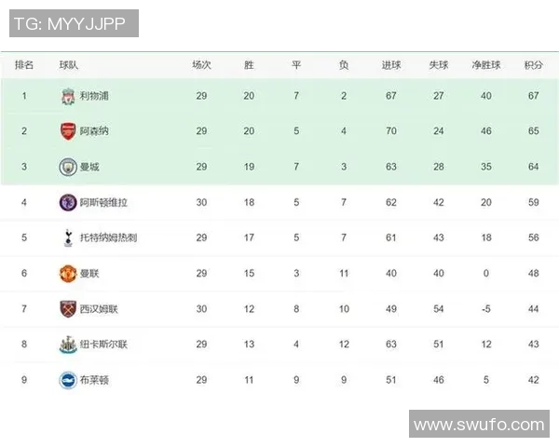Select Liverpool's 67 points cell
The height and width of the screenshot is (447, 559).
click(x=533, y=96)
